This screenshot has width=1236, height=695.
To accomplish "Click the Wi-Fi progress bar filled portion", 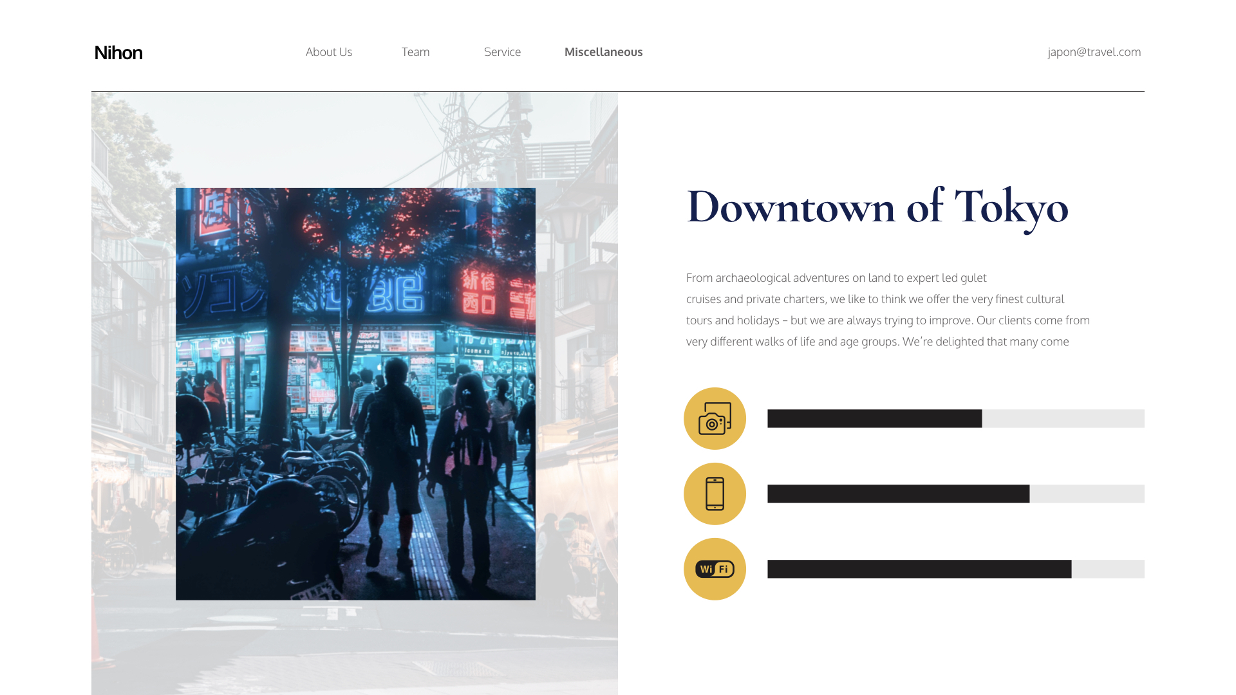I will click(919, 570).
